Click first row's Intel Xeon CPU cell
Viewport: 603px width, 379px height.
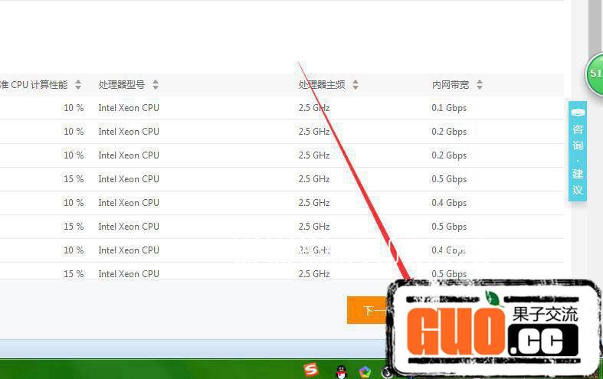pos(129,108)
